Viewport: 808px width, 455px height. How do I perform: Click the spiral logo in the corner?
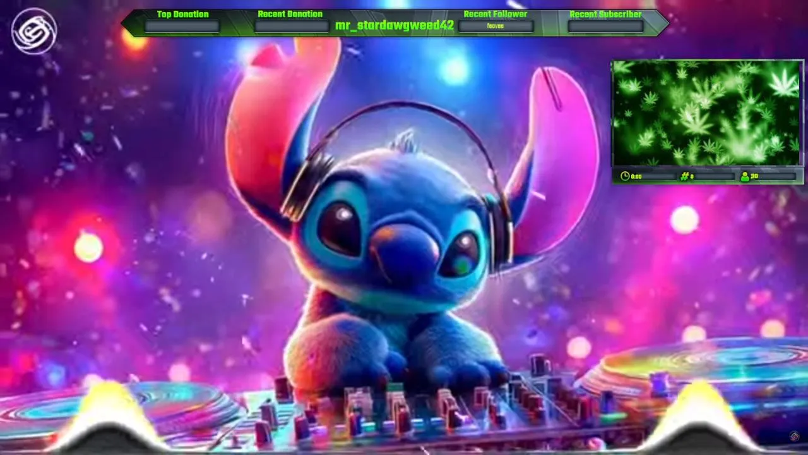34,31
